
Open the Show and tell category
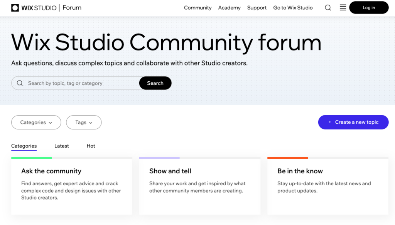(170, 171)
